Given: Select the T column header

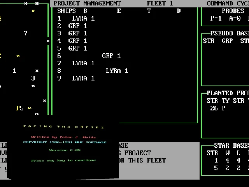Looking at the screenshot, I should (x=149, y=11).
